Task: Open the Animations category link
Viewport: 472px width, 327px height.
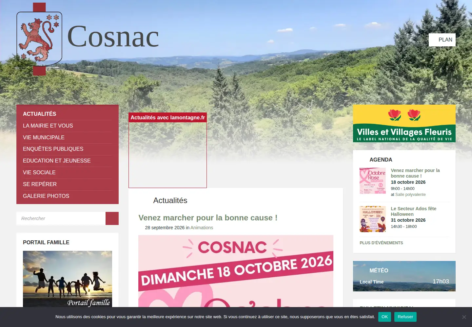Action: tap(202, 228)
